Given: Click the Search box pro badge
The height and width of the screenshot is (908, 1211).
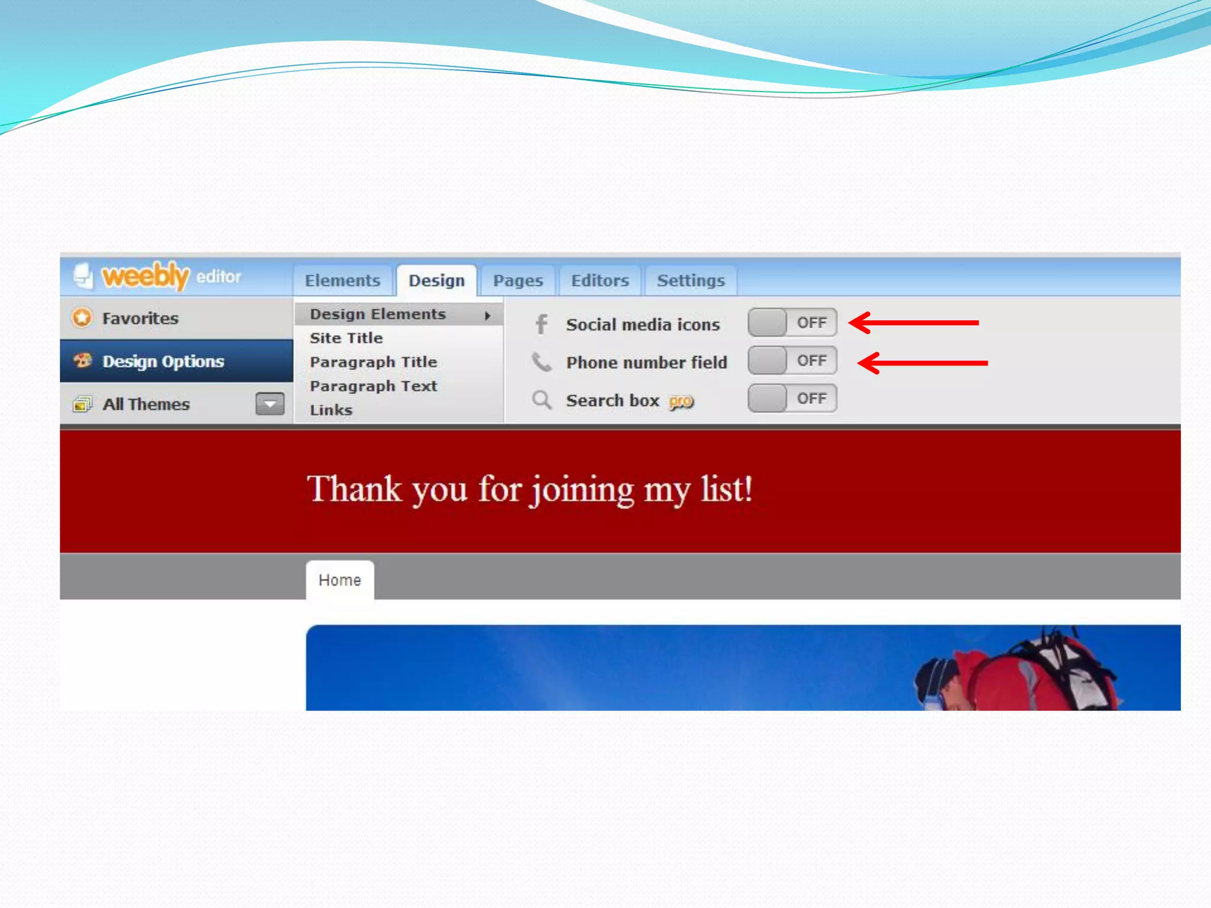Looking at the screenshot, I should pos(681,402).
